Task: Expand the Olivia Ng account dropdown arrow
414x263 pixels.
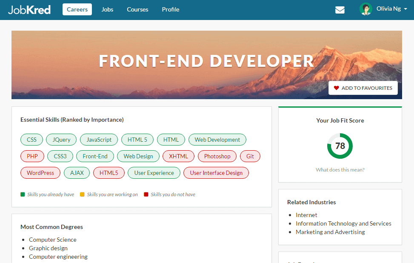Action: point(405,9)
